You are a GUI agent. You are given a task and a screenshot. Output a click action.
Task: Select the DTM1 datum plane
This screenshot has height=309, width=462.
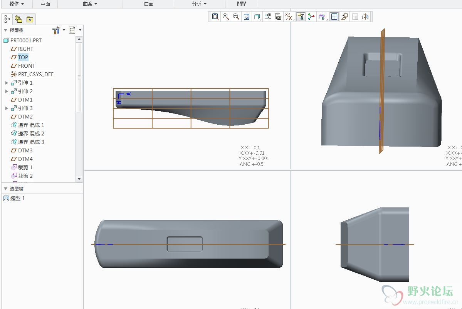pos(22,100)
